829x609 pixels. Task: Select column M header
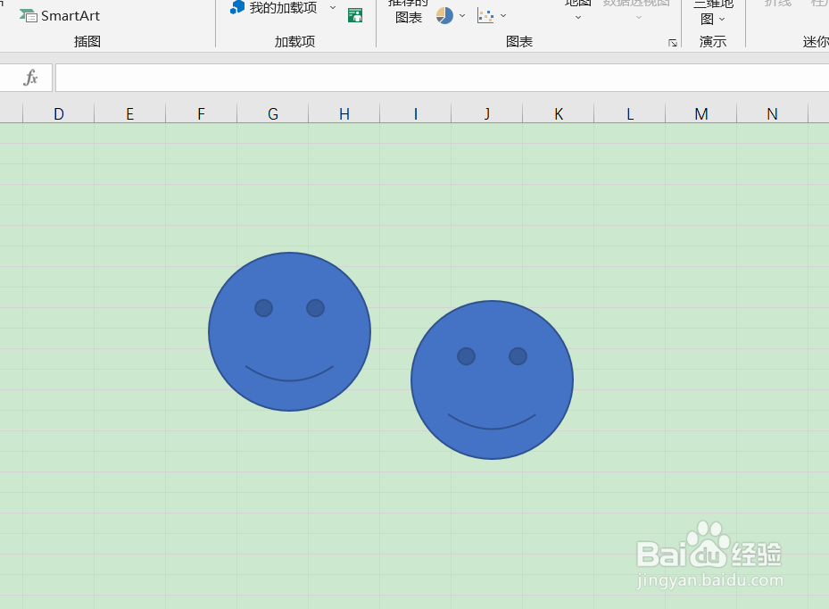point(701,113)
